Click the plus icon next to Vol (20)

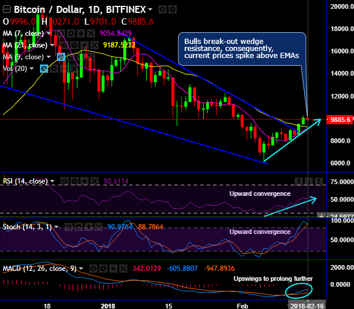coord(64,69)
